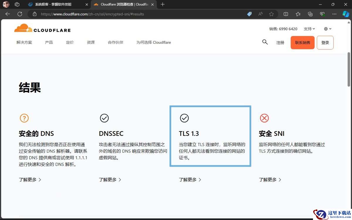Open 为何选择 Cloudflare menu
The height and width of the screenshot is (220, 352).
tap(153, 42)
